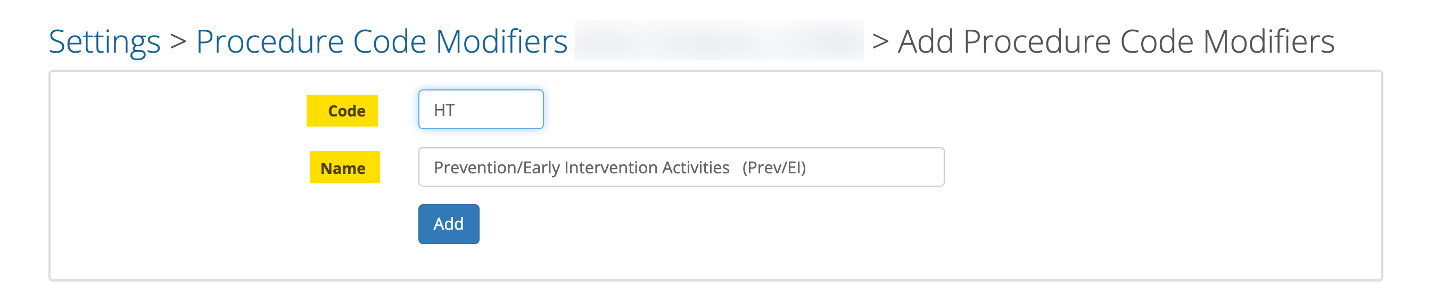Image resolution: width=1435 pixels, height=301 pixels.
Task: Click the arrow separator after Settings
Action: [x=178, y=41]
